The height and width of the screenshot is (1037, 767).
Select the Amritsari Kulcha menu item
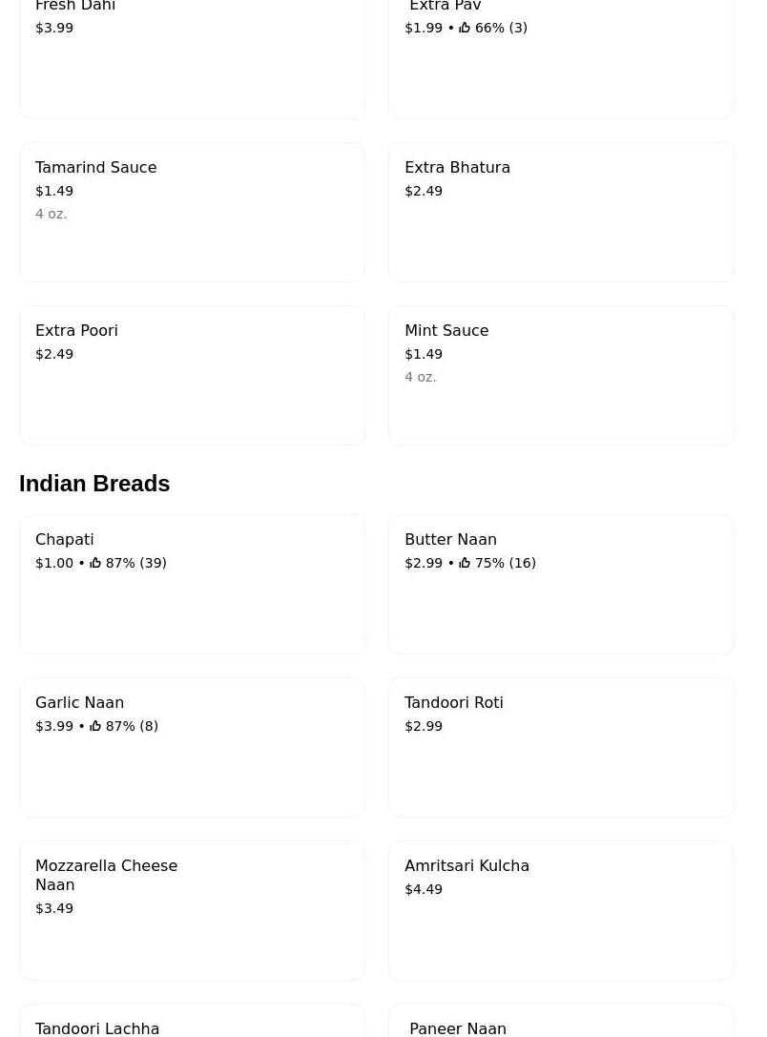561,910
